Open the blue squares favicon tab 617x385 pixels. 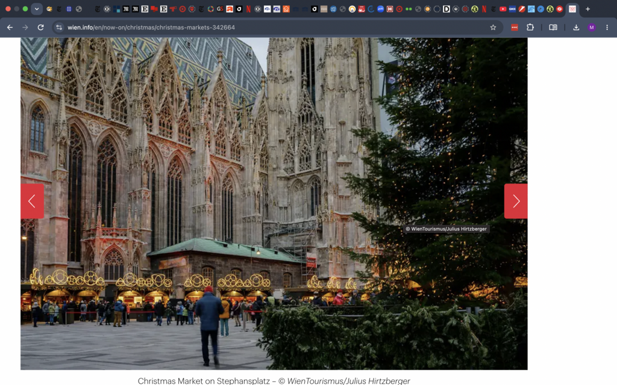(116, 9)
